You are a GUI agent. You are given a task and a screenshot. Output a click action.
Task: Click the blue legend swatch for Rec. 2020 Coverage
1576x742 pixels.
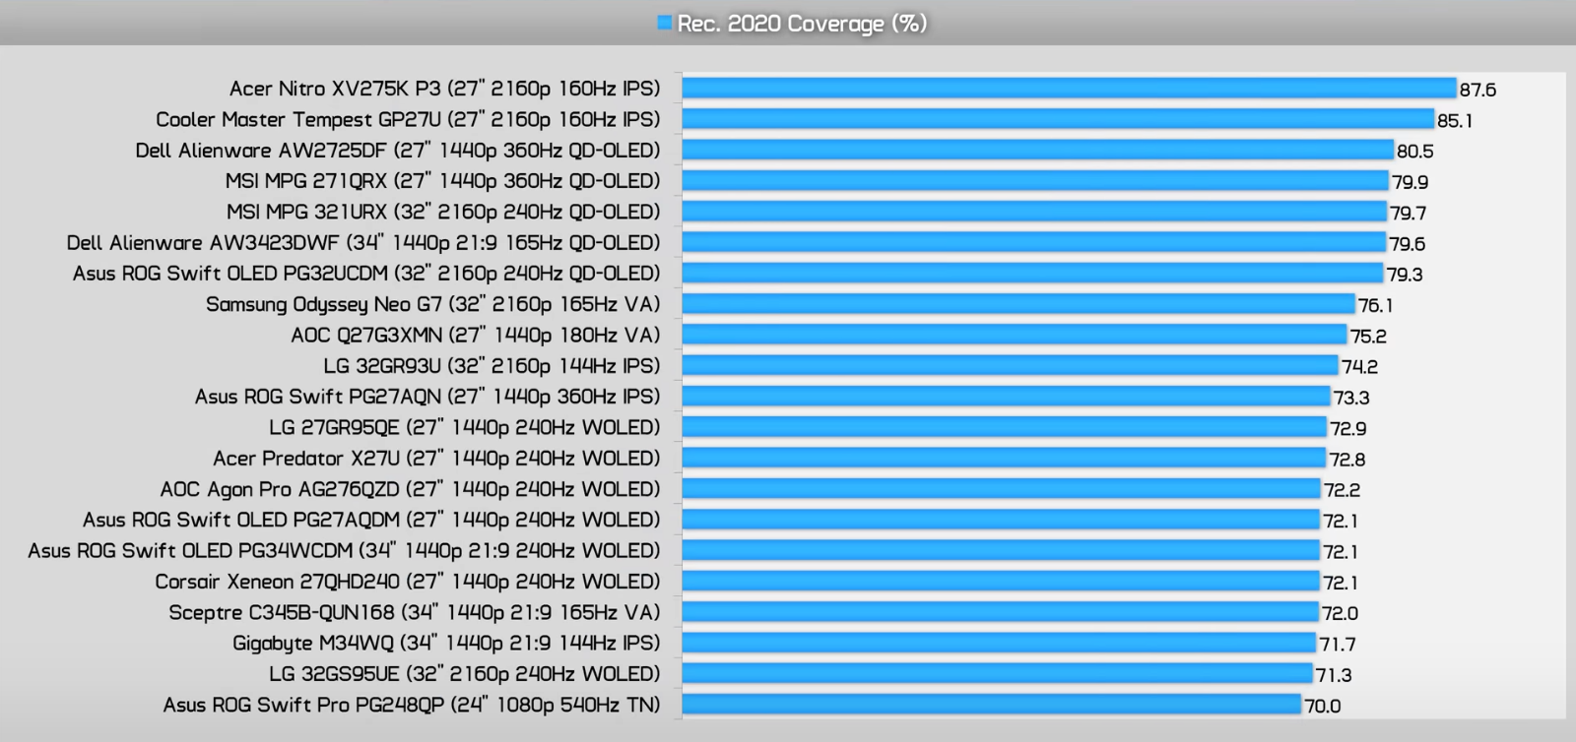(x=665, y=23)
